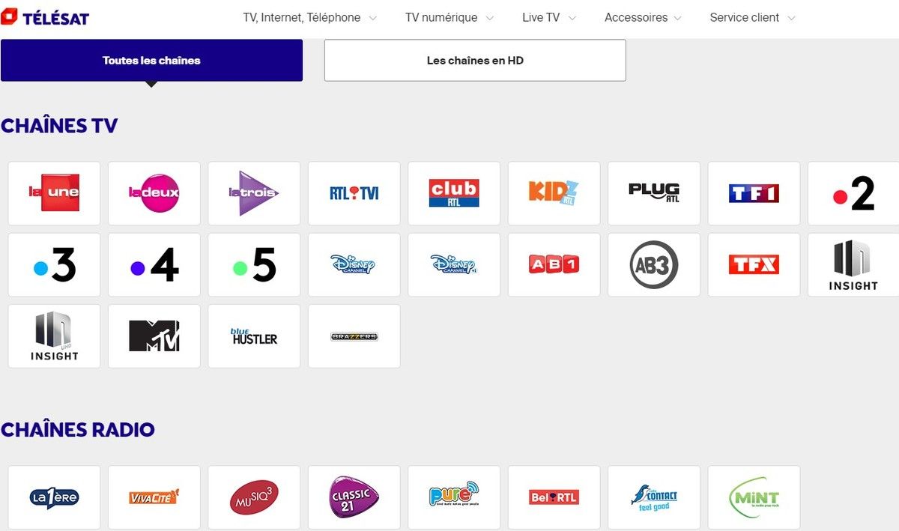This screenshot has height=531, width=899.
Task: Select the RTL TVI channel logo
Action: 354,193
